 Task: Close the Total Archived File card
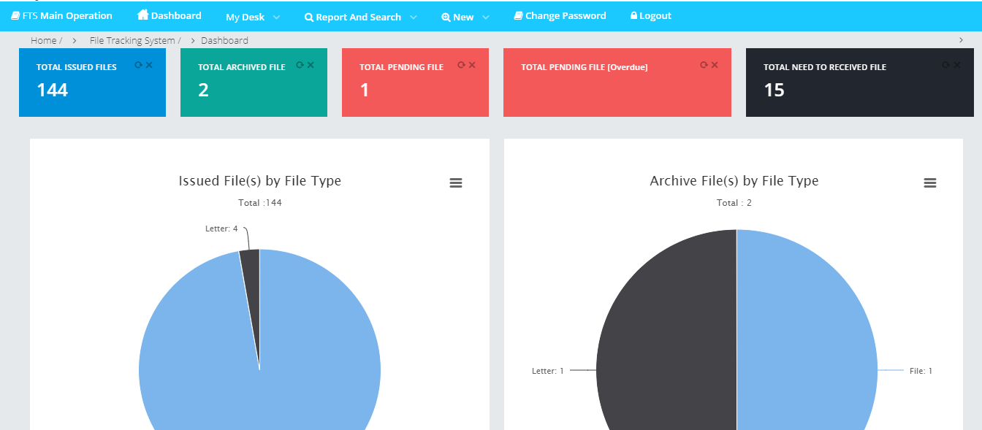pos(311,65)
